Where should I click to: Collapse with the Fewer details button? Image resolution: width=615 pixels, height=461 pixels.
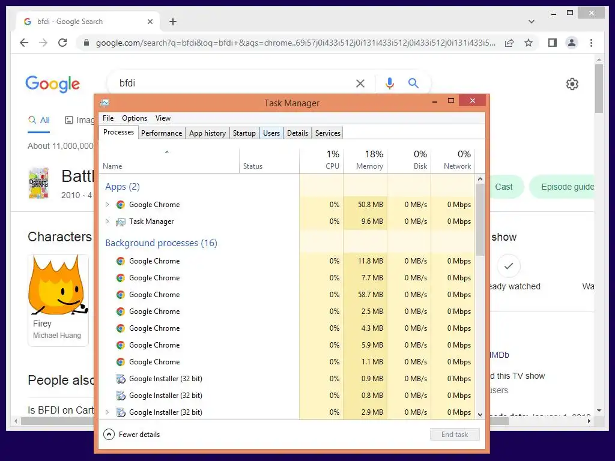(x=132, y=435)
